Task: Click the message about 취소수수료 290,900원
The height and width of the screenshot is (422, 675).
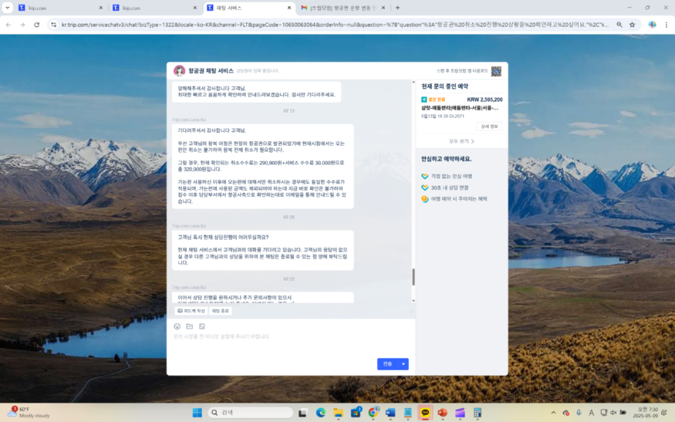Action: [262, 166]
